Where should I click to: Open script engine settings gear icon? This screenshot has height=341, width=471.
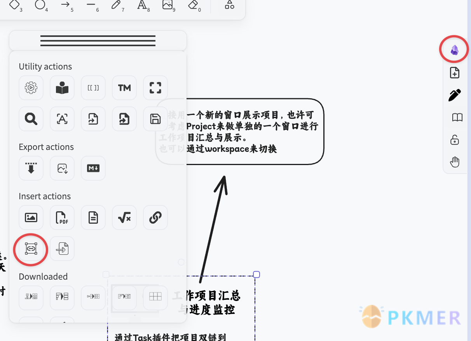tap(31, 88)
